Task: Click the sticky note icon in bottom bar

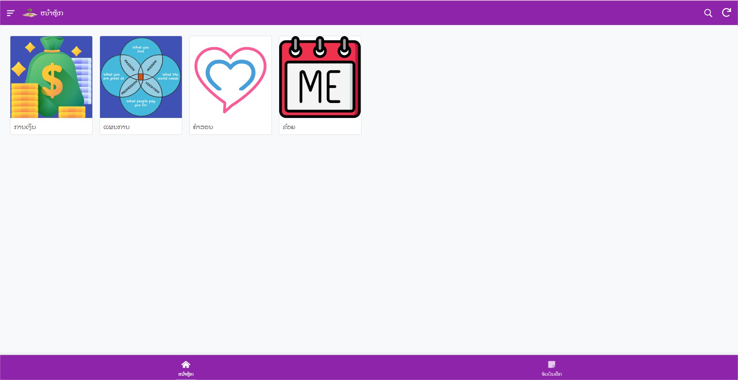Action: point(551,364)
